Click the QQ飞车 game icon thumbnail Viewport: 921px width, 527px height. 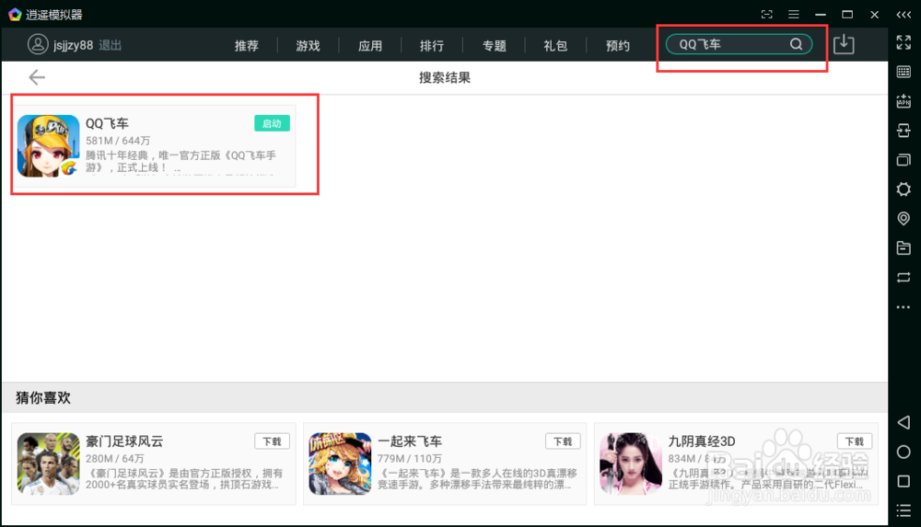coord(48,146)
